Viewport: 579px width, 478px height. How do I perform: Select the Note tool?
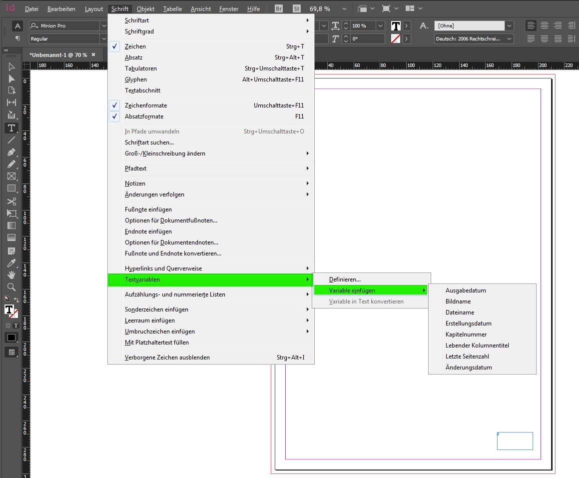[x=11, y=251]
